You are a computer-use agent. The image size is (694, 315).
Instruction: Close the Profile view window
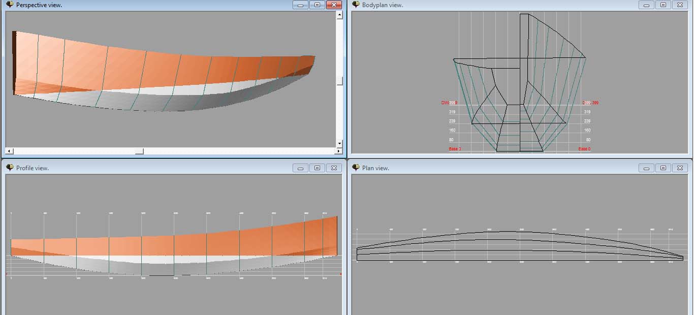[333, 168]
